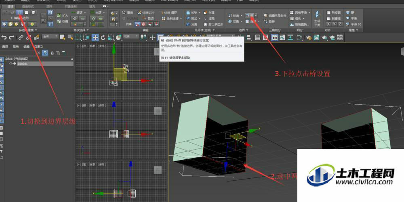
Task: Enable the Constrain to None icon
Action: (137, 24)
